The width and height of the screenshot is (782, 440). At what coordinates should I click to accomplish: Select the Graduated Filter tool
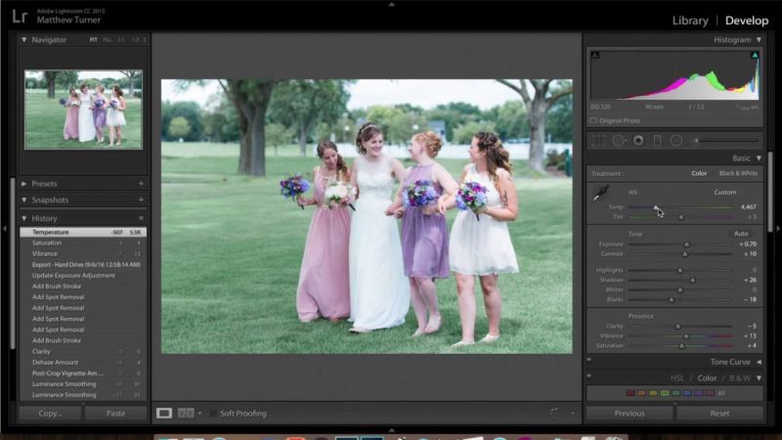coord(656,141)
